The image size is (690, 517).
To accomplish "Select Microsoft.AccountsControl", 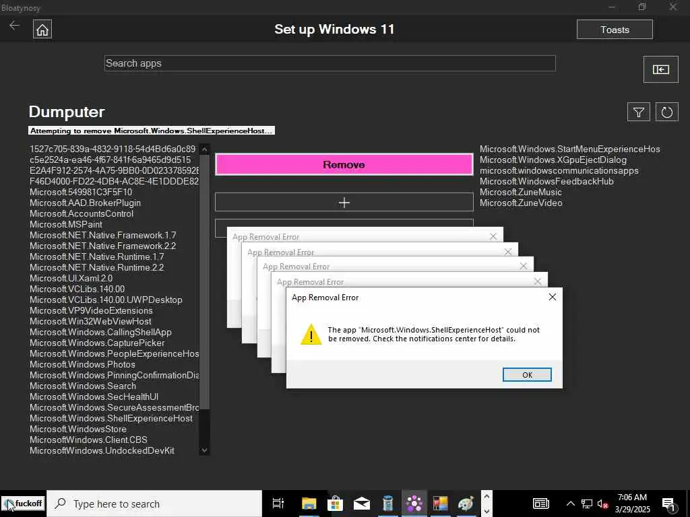I will click(82, 213).
